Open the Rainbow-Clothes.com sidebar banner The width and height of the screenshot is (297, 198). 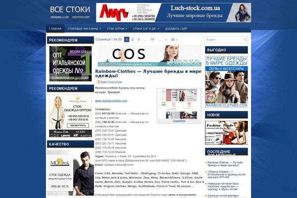[x=226, y=82]
